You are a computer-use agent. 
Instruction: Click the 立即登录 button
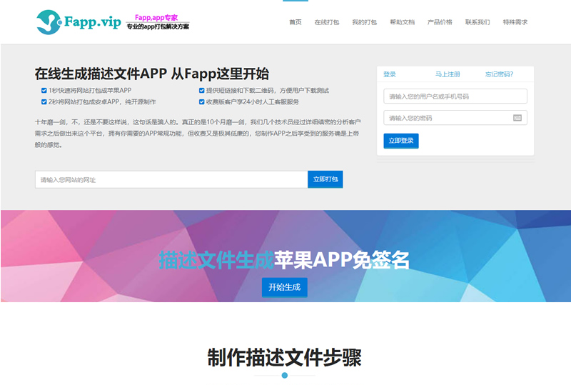tap(401, 141)
